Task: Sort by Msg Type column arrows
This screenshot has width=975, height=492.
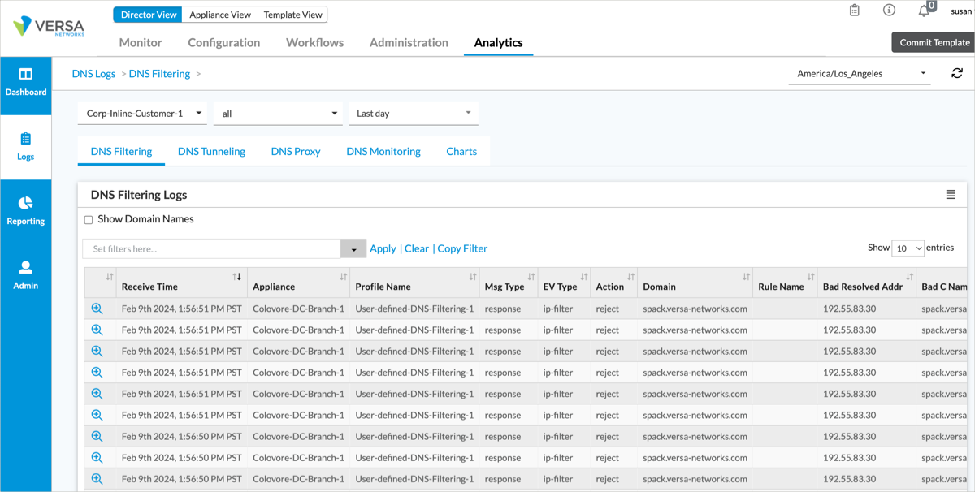Action: (531, 277)
